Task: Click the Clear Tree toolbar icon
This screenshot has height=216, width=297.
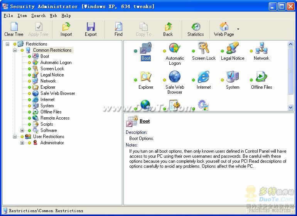Action: pyautogui.click(x=14, y=27)
